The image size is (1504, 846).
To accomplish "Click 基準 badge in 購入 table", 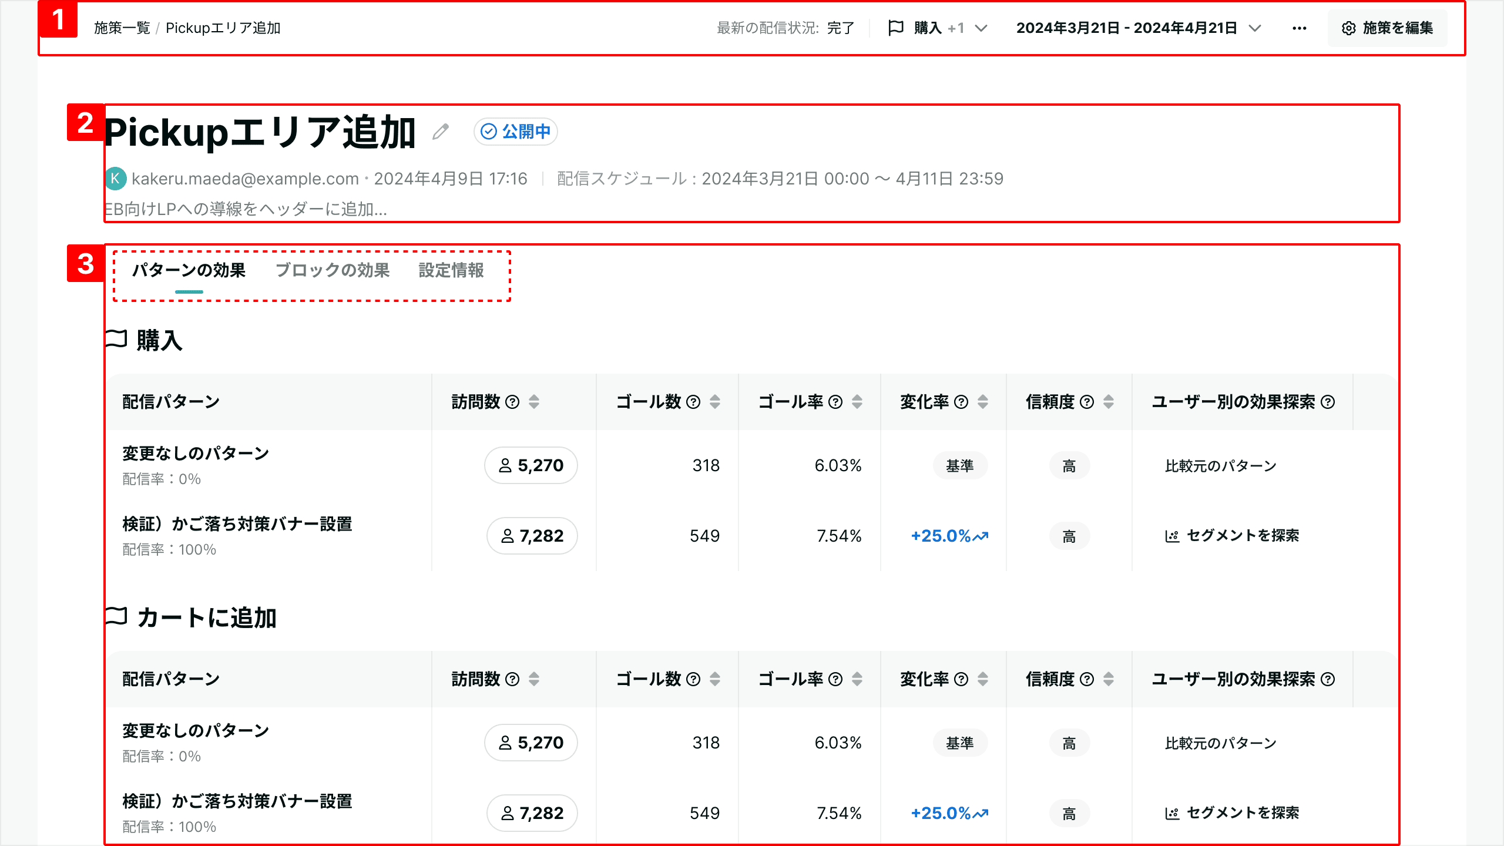I will point(960,466).
